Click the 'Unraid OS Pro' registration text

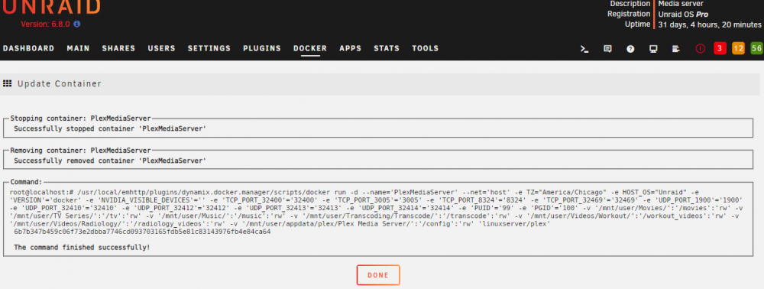point(683,15)
